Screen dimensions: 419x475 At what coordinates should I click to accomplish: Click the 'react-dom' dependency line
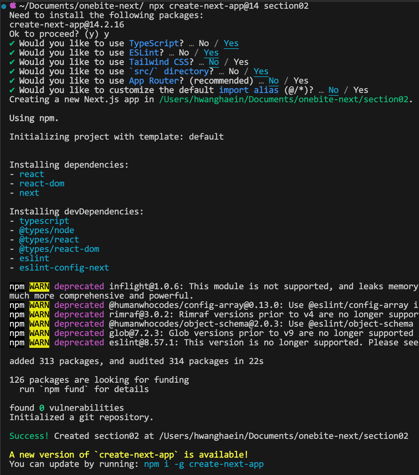click(42, 184)
